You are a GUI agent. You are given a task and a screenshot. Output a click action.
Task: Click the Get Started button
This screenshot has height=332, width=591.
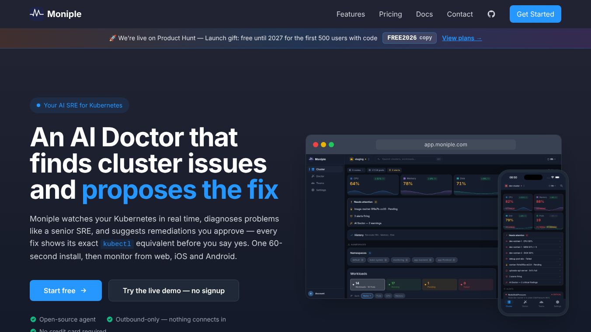[x=535, y=14]
